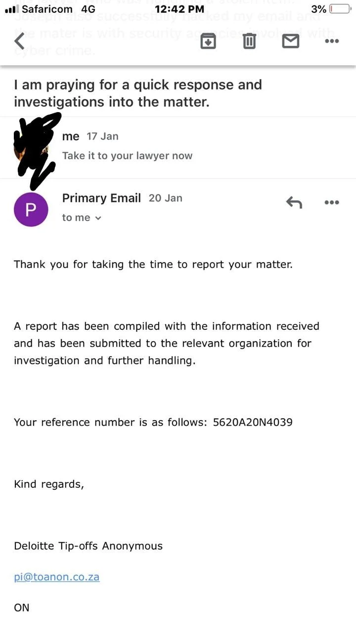Screen dimensions: 356x632
Task: Archive this email conversation
Action: coord(208,41)
